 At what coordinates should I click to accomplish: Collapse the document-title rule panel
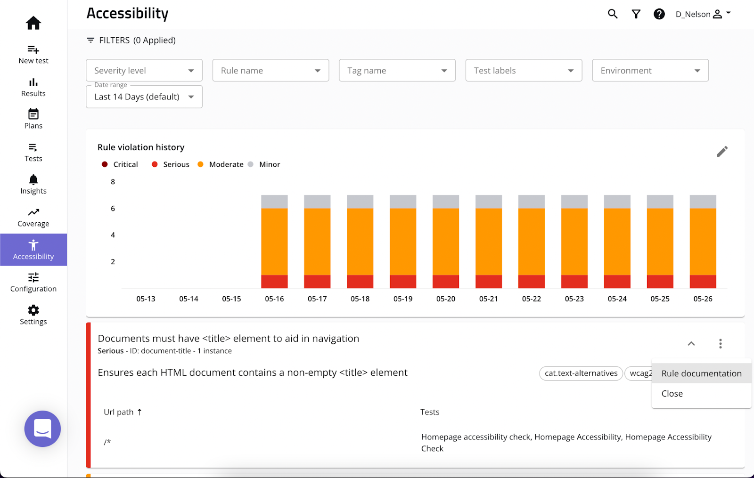(691, 344)
